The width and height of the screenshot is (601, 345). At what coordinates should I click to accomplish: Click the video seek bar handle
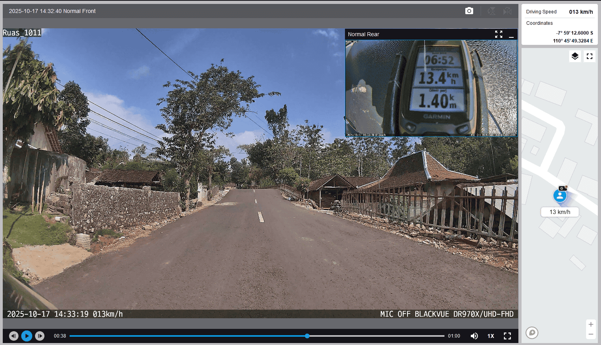point(307,336)
